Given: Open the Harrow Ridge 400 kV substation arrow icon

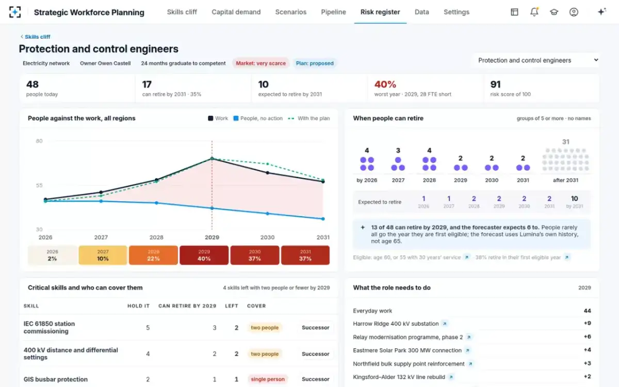Looking at the screenshot, I should click(x=445, y=324).
